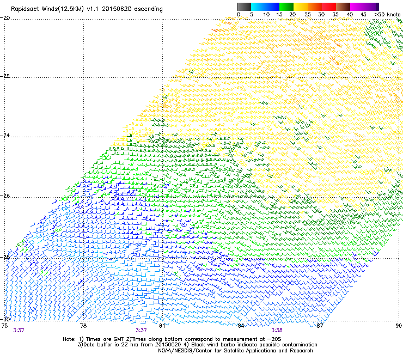
Task: Click the green 15–20 knots legend swatch
Action: pyautogui.click(x=286, y=7)
